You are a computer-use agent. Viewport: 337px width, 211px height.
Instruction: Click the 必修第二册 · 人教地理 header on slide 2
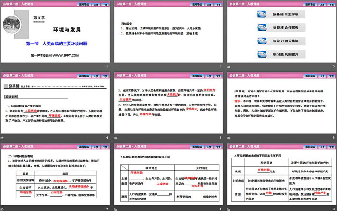point(131,4)
